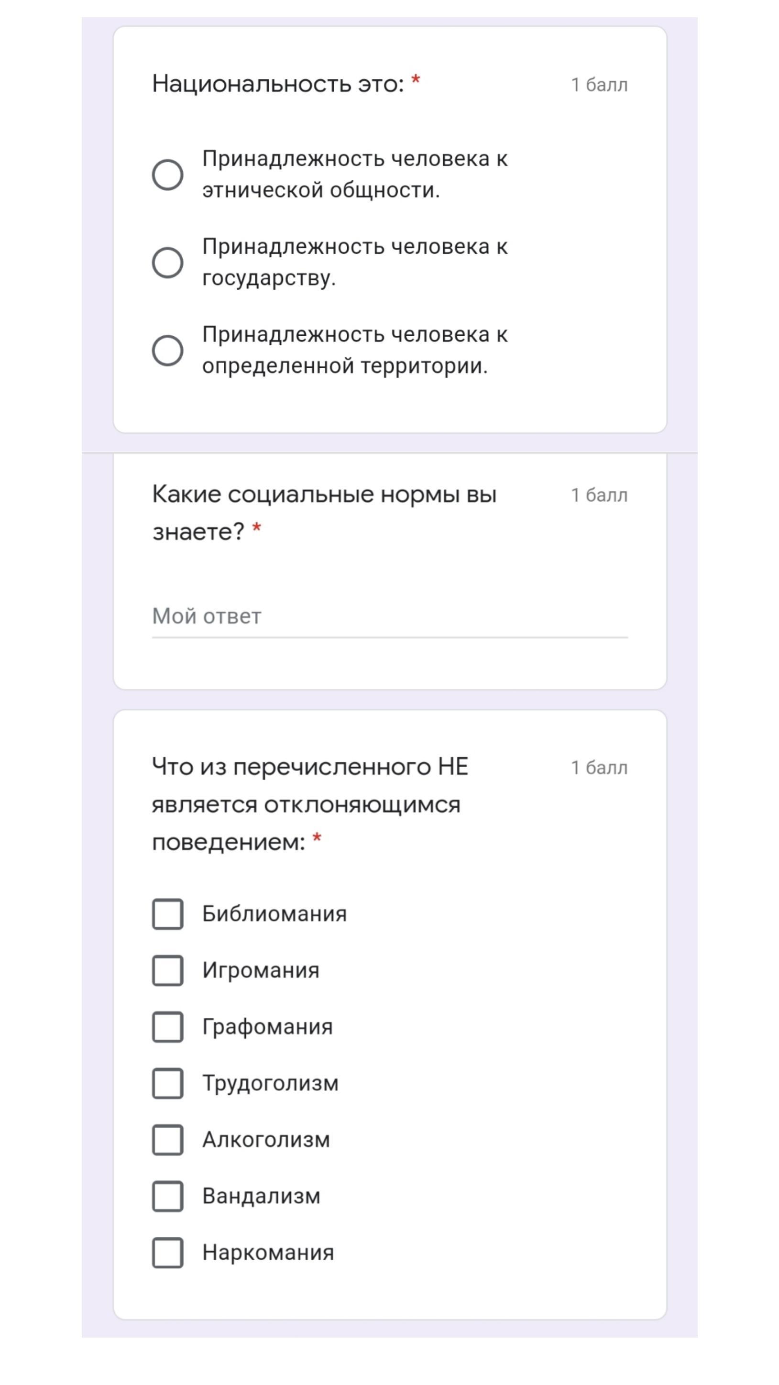Check the Библиомания checkbox

click(x=167, y=914)
